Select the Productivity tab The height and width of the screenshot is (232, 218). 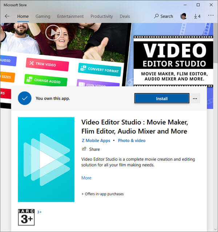tap(102, 16)
